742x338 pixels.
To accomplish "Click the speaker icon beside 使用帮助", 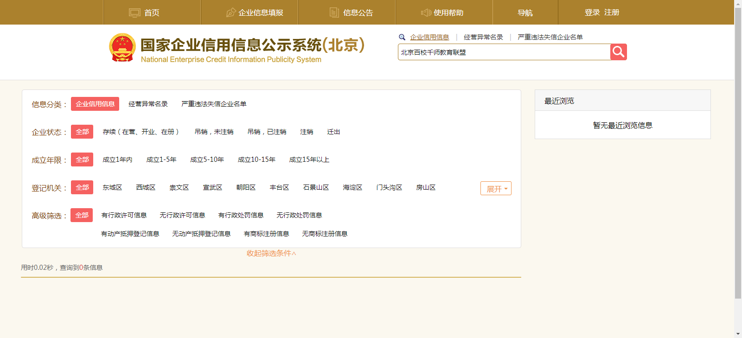I will pyautogui.click(x=426, y=13).
